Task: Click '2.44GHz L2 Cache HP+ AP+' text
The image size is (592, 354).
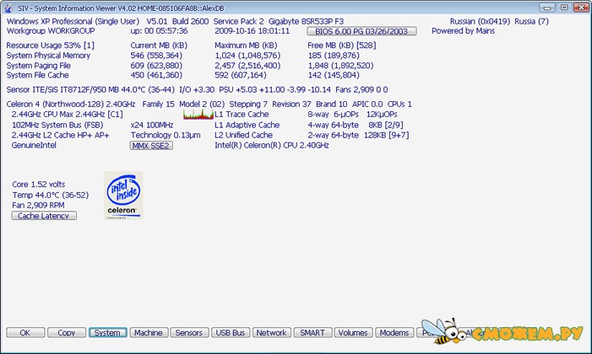Action: point(61,135)
